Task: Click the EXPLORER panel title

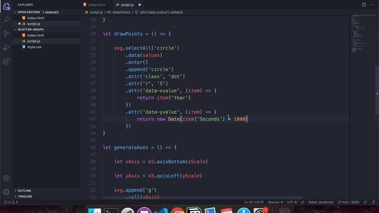Action: tap(25, 5)
